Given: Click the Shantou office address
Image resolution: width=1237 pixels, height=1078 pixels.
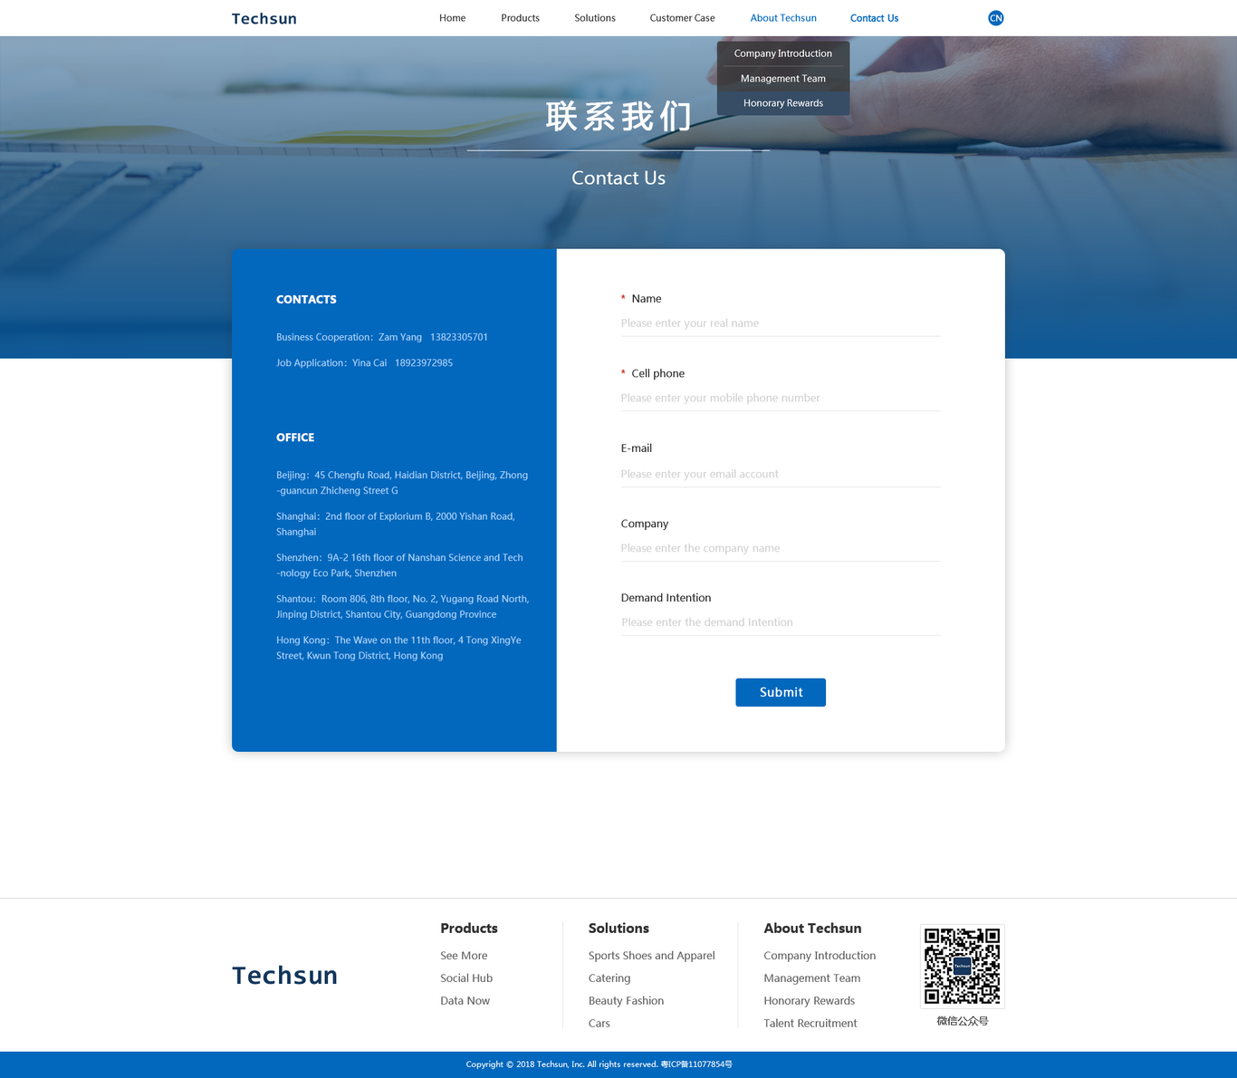Looking at the screenshot, I should (x=403, y=607).
